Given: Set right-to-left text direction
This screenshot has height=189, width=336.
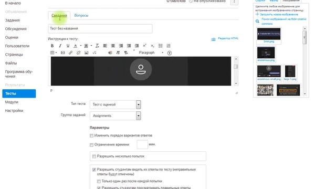Looking at the screenshot, I should [126, 52].
